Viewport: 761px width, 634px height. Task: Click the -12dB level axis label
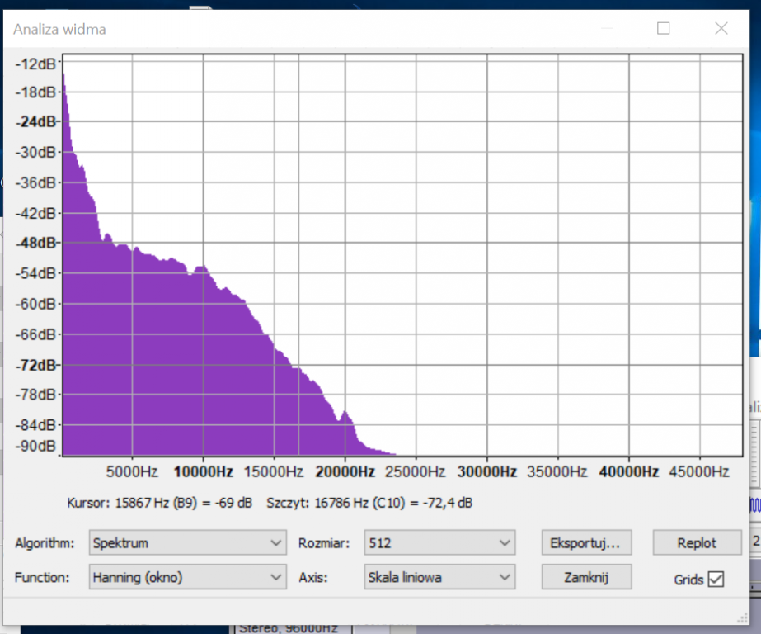tap(35, 64)
